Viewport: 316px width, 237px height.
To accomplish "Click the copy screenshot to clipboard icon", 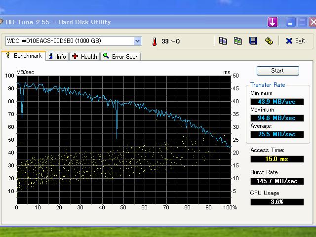I will coord(238,41).
